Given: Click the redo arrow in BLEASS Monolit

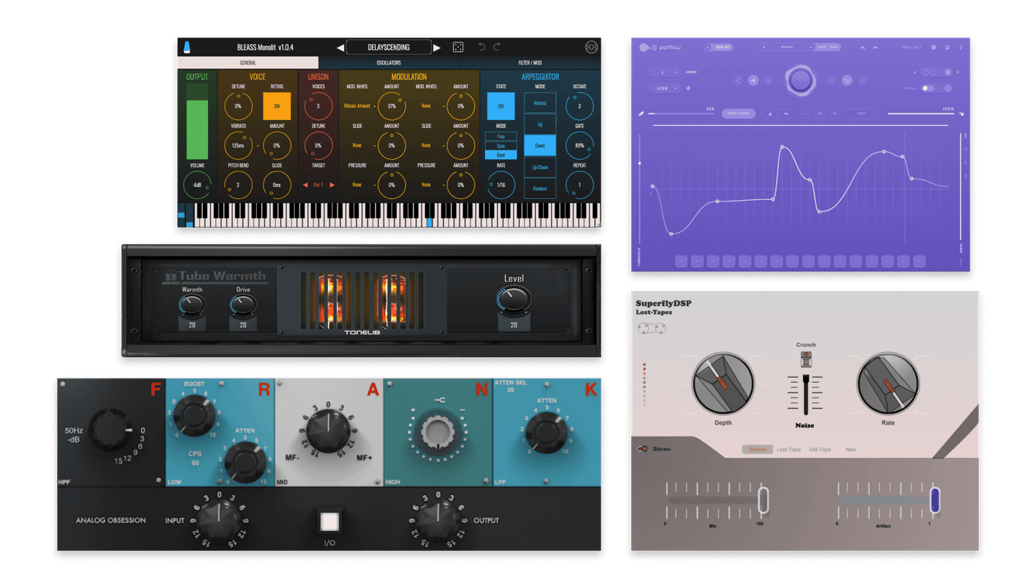Looking at the screenshot, I should 497,47.
